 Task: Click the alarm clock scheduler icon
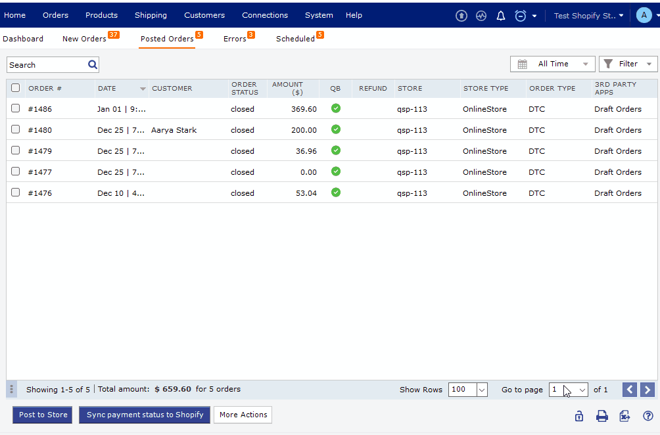point(520,15)
